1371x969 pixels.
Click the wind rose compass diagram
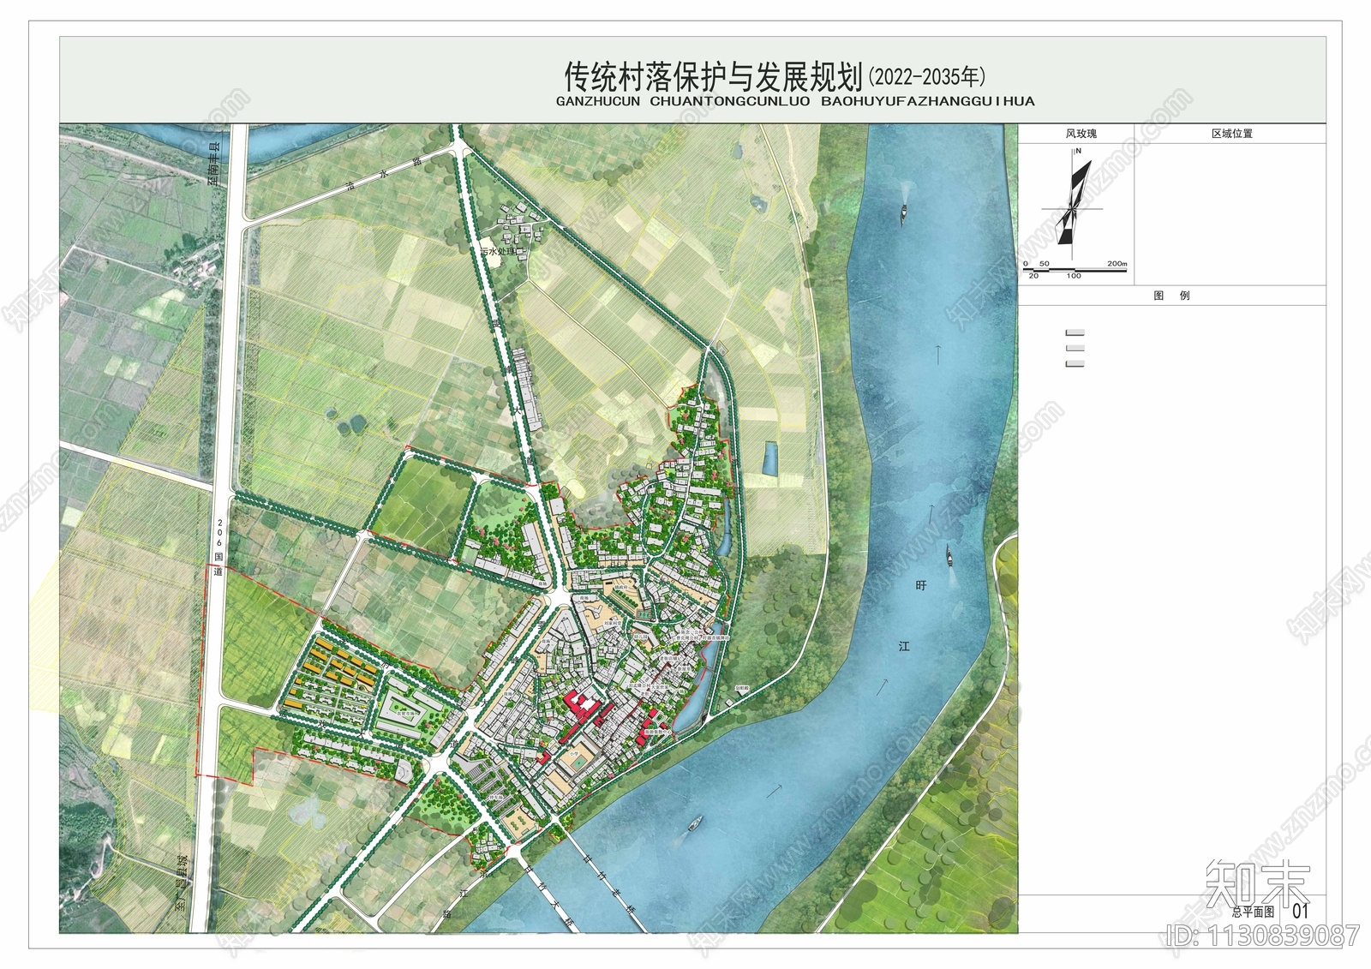tap(1074, 206)
